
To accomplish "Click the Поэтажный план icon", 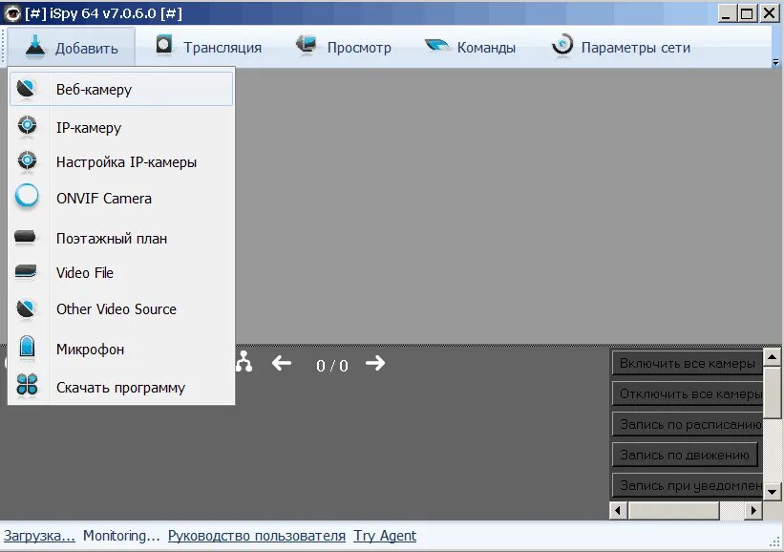I will (x=27, y=237).
